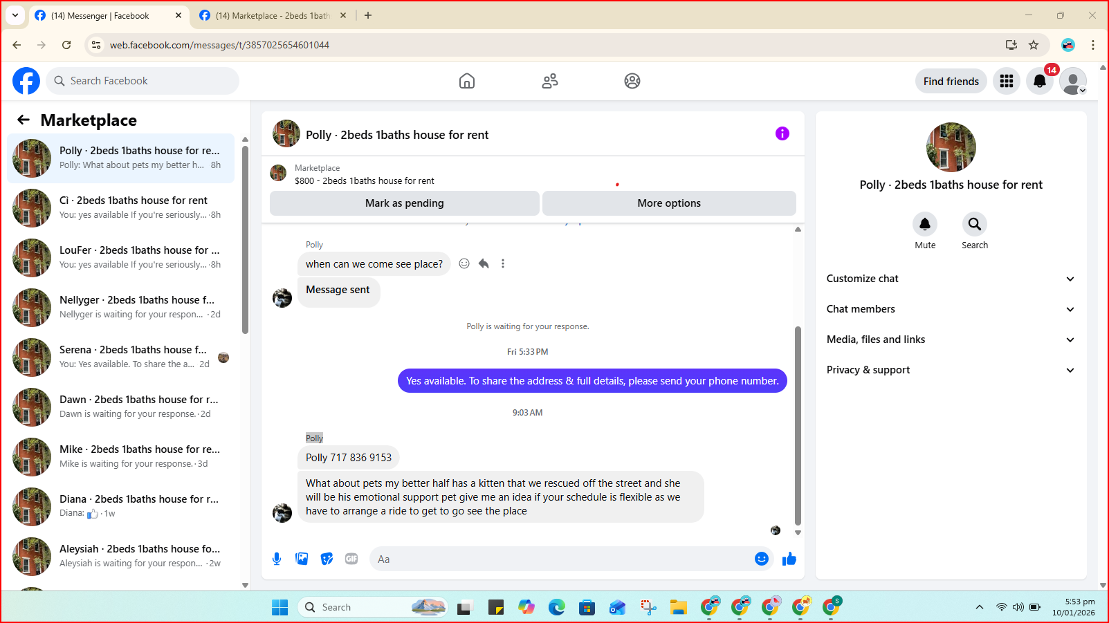Go back with Marketplace back arrow
Viewport: 1109px width, 623px height.
pos(24,120)
